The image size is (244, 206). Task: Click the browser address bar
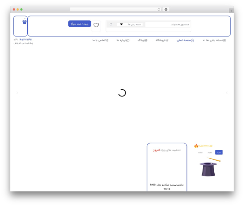[115, 9]
